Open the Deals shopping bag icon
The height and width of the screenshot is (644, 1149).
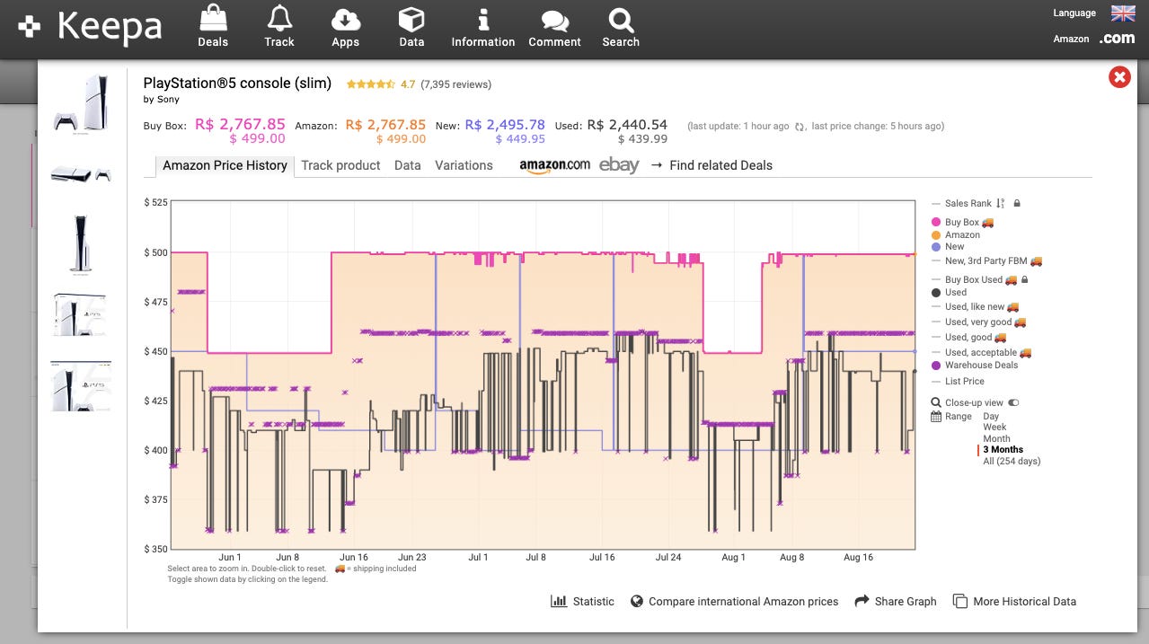pos(213,18)
